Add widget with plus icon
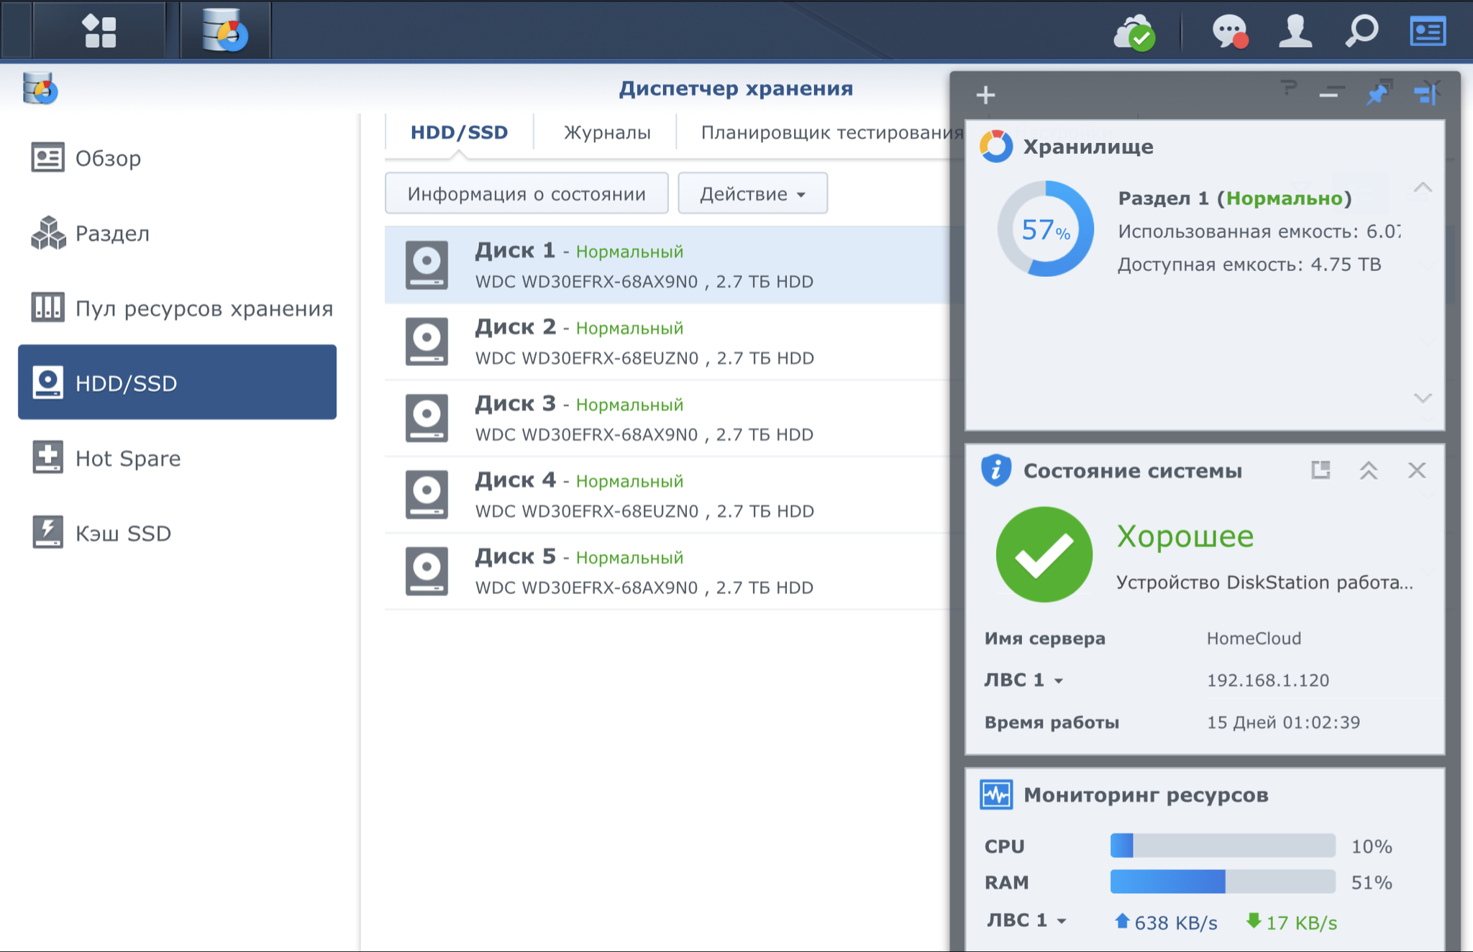 985,95
